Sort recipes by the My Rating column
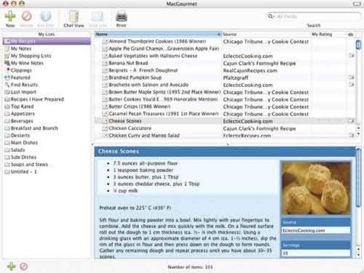Viewport: 364px width, 273px height. click(x=328, y=34)
